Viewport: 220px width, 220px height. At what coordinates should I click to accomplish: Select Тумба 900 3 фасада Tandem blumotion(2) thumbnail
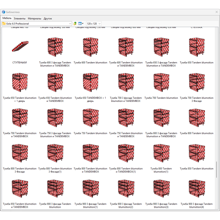(x=126, y=188)
